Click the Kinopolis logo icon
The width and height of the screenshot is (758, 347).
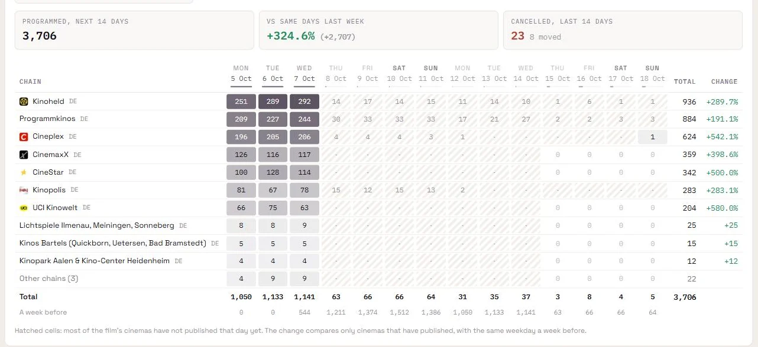pyautogui.click(x=24, y=190)
